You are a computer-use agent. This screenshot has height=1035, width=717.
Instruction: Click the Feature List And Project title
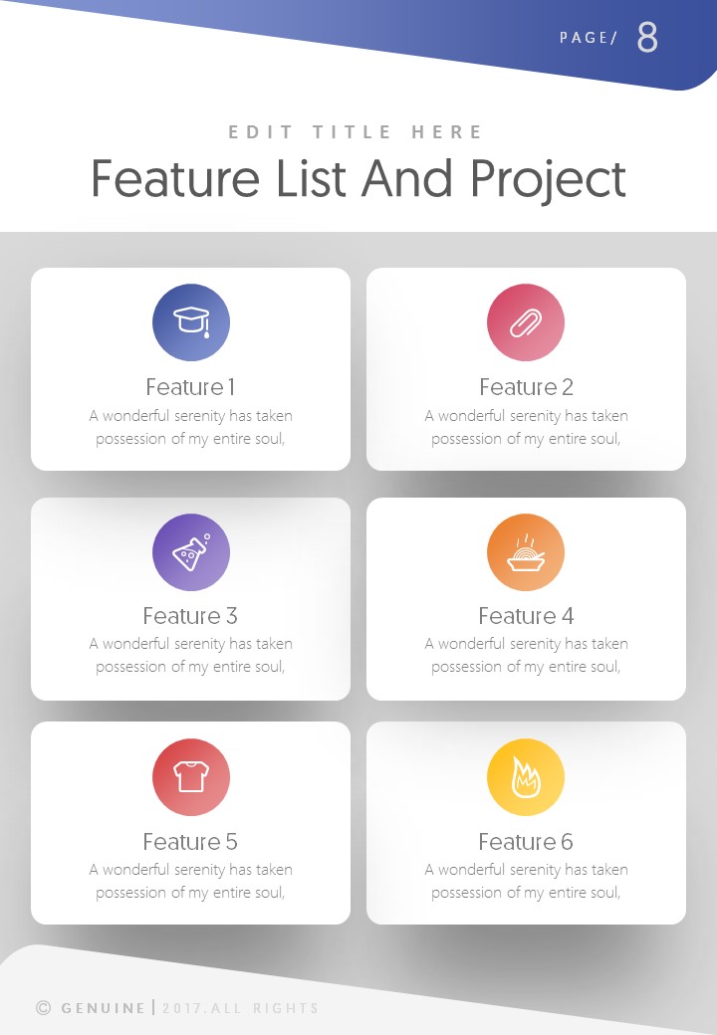coord(358,179)
